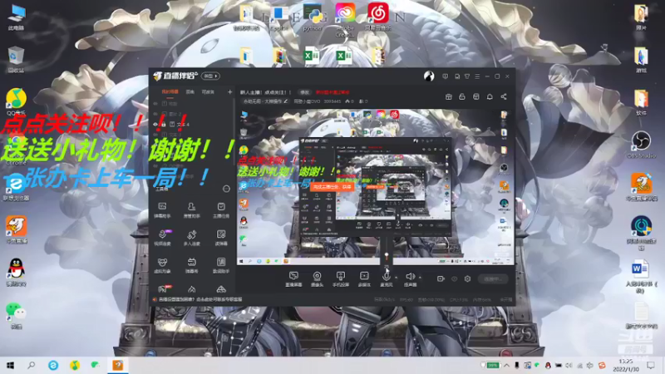The height and width of the screenshot is (374, 665).
Task: Toggle visibility of the topmost source layer
Action: click(155, 103)
